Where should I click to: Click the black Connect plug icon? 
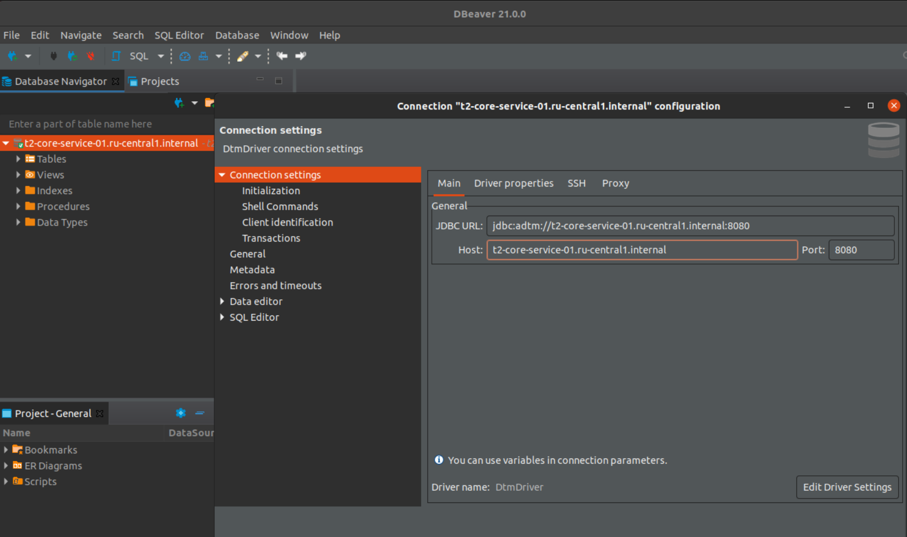(x=53, y=56)
